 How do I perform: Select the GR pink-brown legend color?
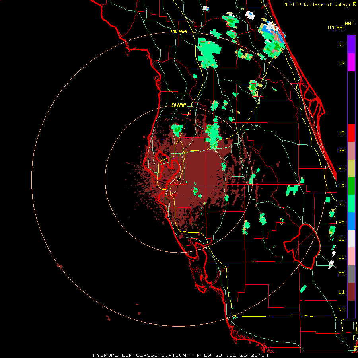tap(351, 150)
